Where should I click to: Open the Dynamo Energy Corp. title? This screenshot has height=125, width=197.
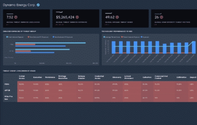coord(19,5)
